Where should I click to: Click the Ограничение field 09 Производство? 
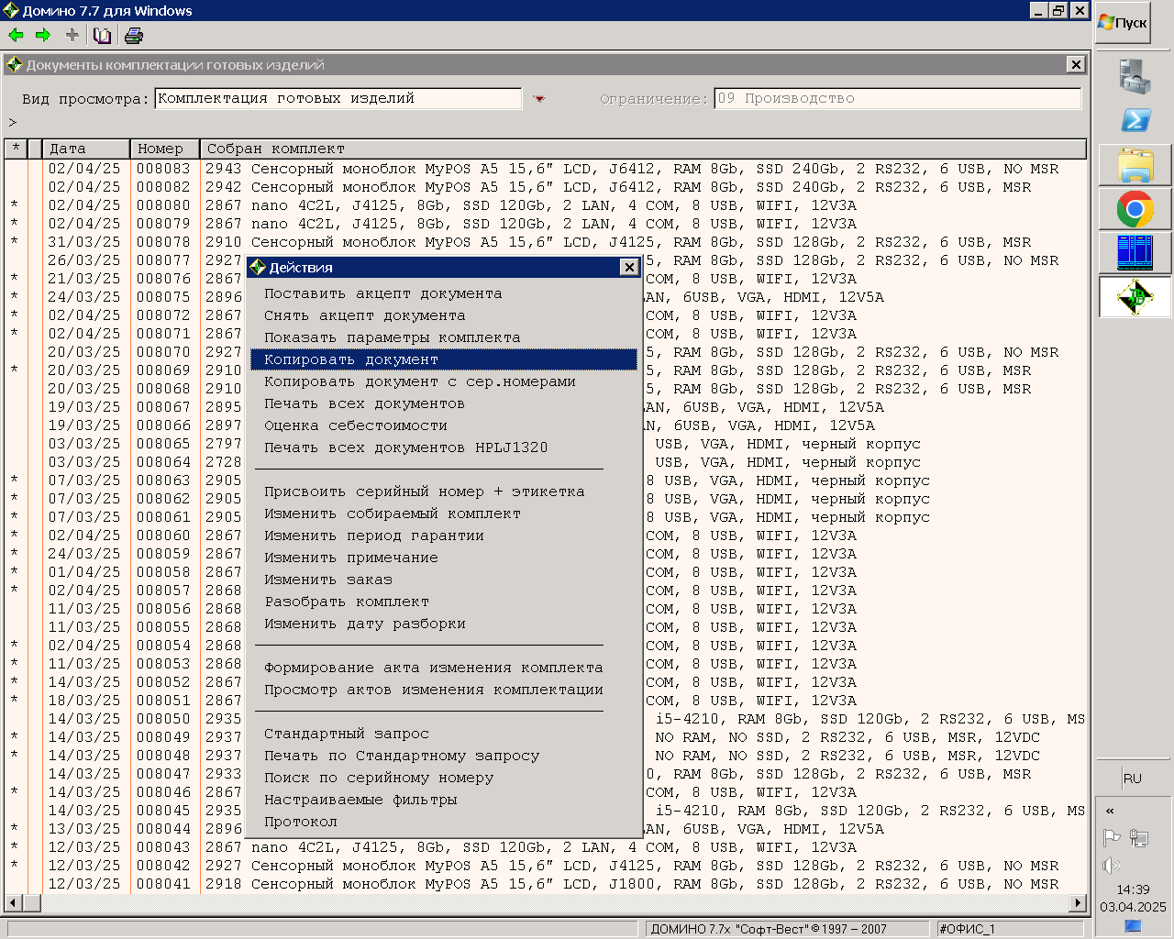(x=897, y=98)
